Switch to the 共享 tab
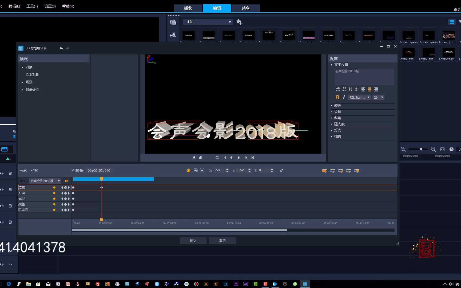This screenshot has height=288, width=461. coord(246,8)
